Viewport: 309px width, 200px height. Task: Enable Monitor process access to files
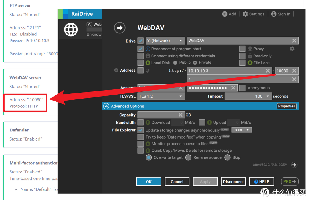pyautogui.click(x=140, y=144)
